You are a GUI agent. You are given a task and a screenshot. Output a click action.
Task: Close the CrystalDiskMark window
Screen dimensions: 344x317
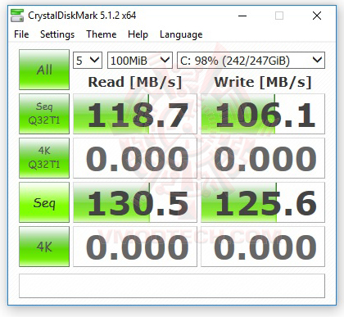coord(317,16)
